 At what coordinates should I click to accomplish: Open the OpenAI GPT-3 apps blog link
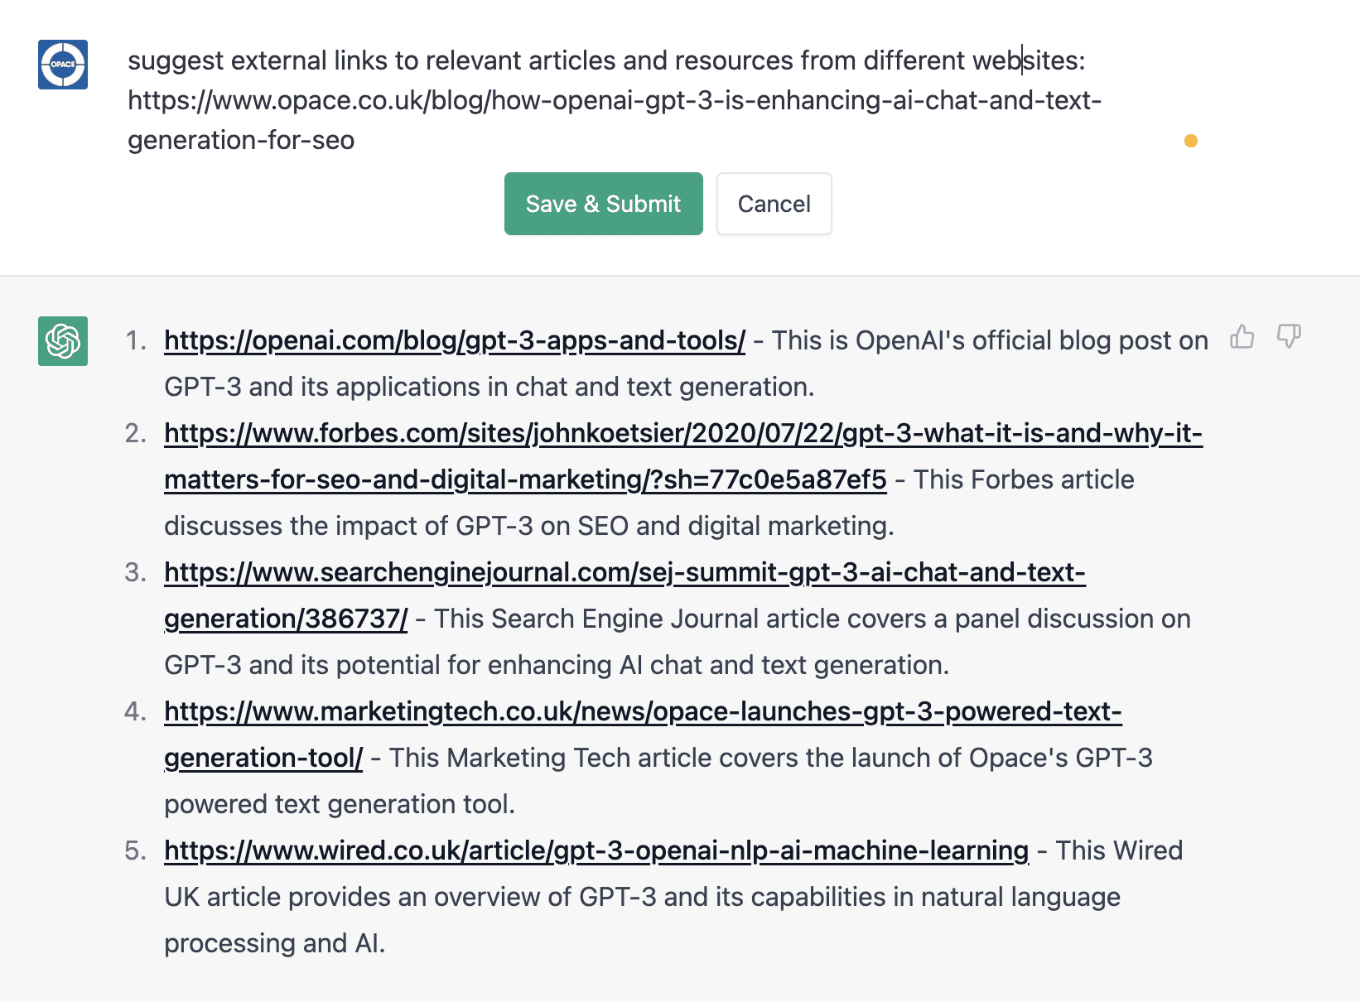tap(454, 340)
